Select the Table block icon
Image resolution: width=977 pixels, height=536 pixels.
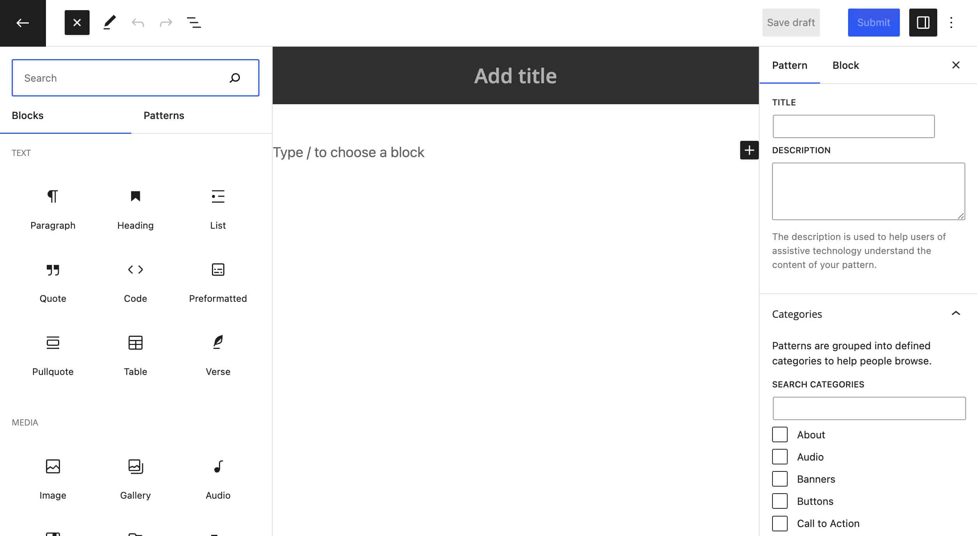[x=135, y=343]
